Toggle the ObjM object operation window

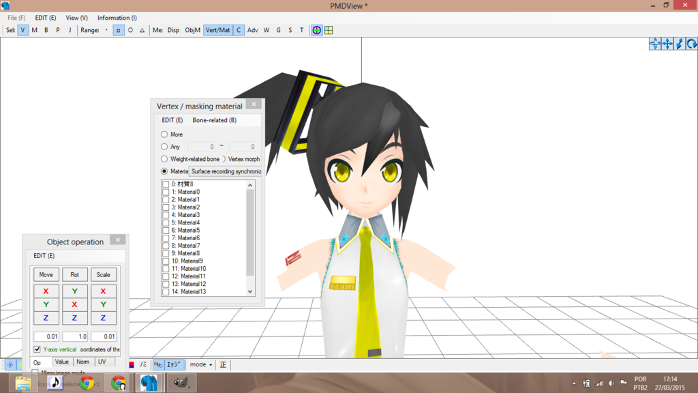point(192,30)
